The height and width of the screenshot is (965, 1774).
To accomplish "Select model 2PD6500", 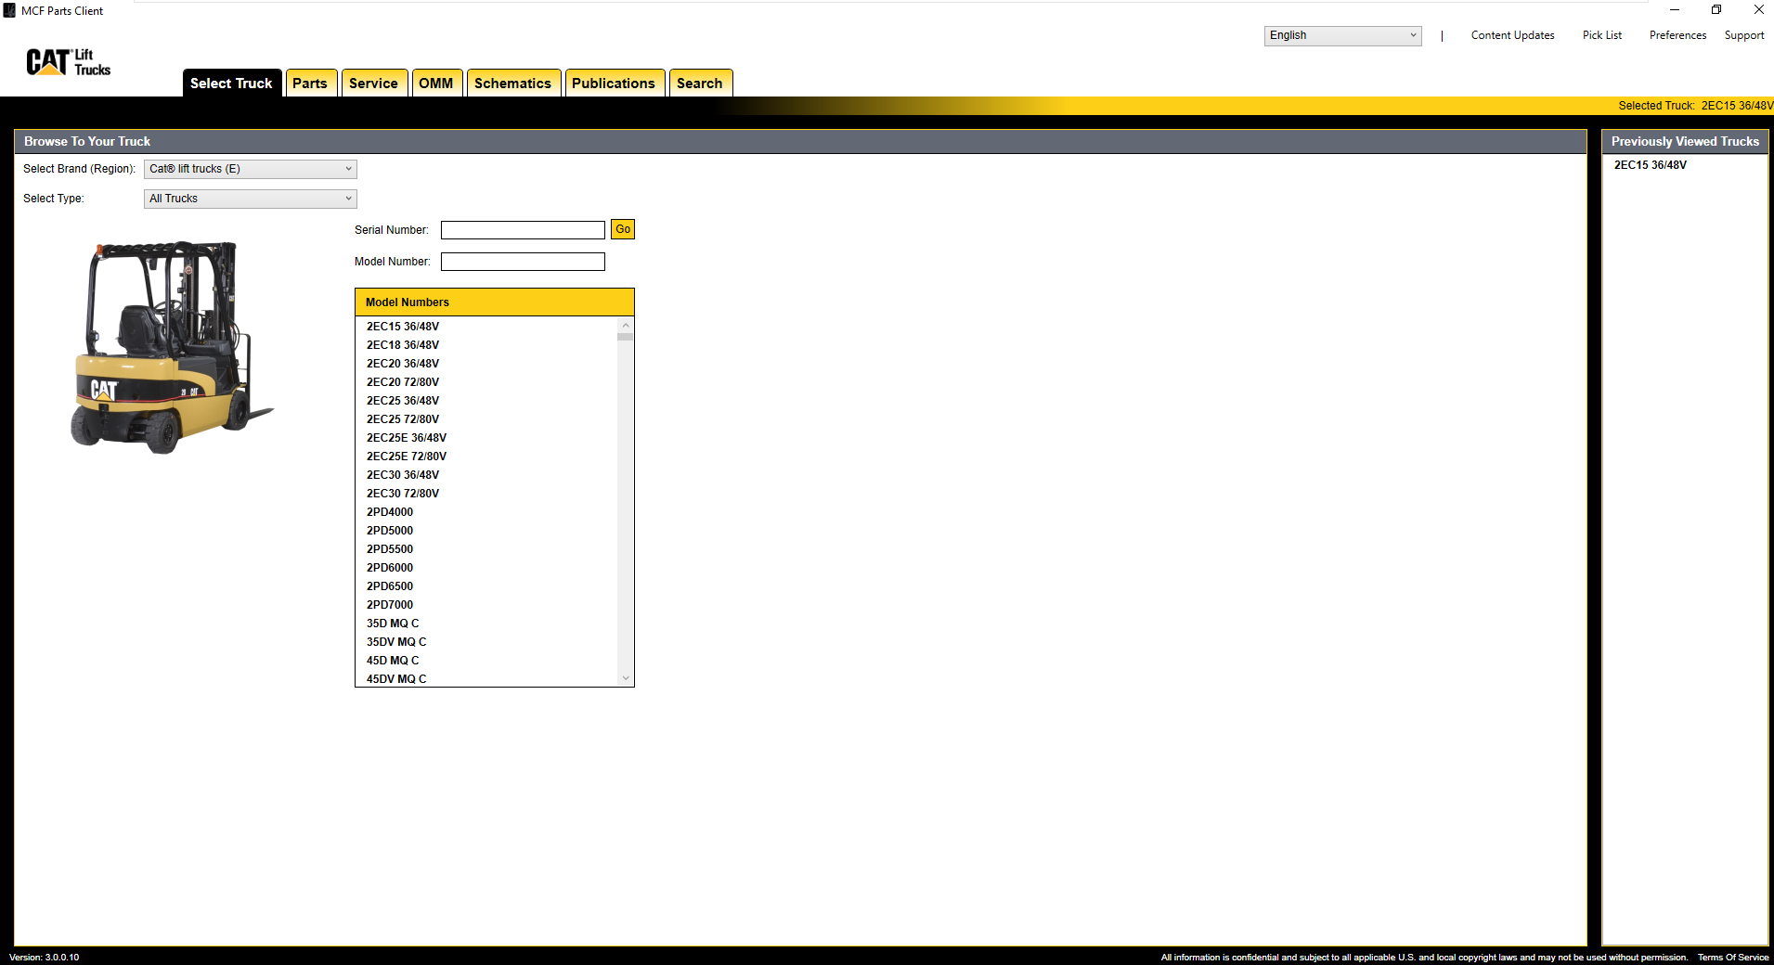I will tap(390, 586).
